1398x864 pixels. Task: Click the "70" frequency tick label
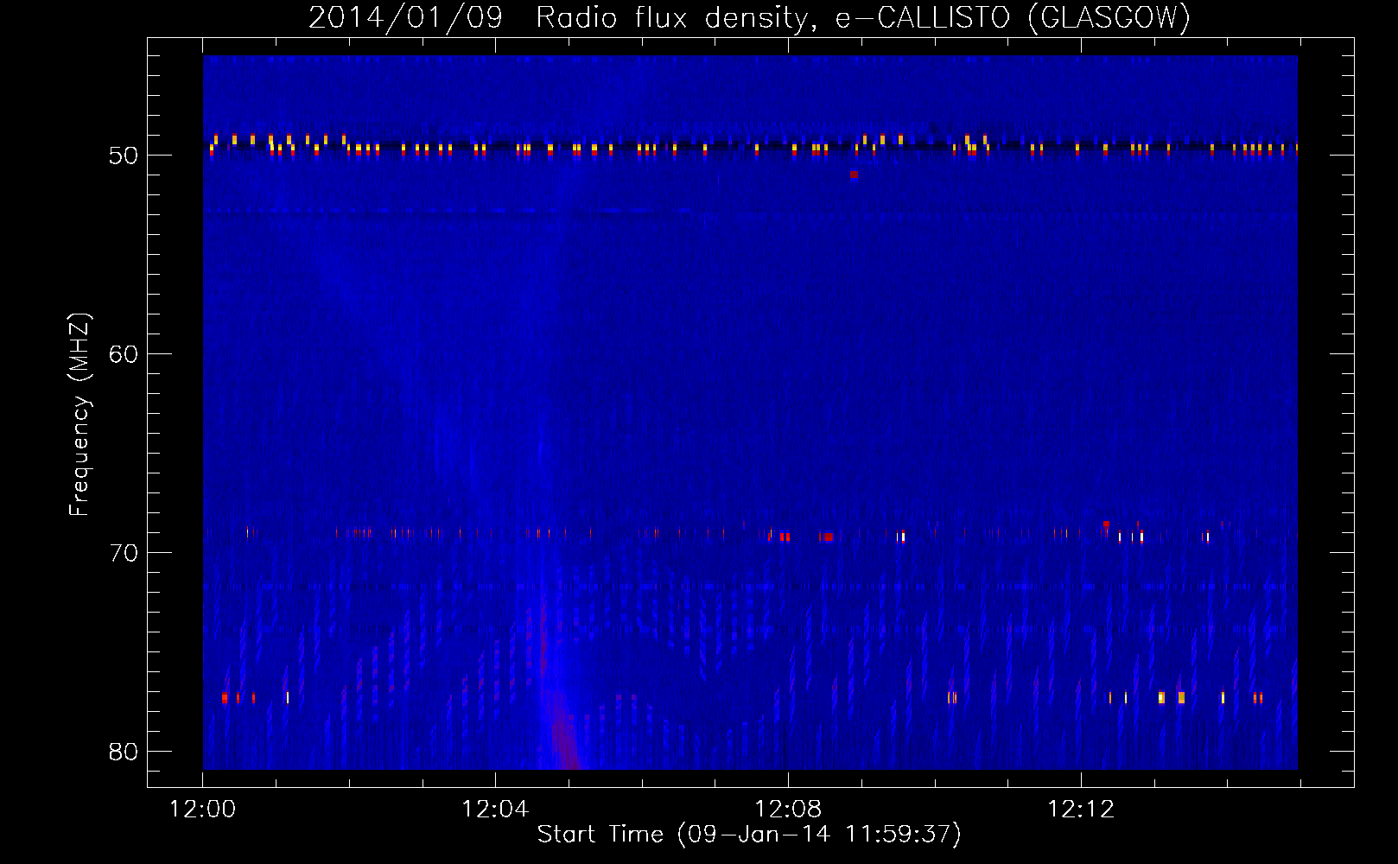click(124, 553)
